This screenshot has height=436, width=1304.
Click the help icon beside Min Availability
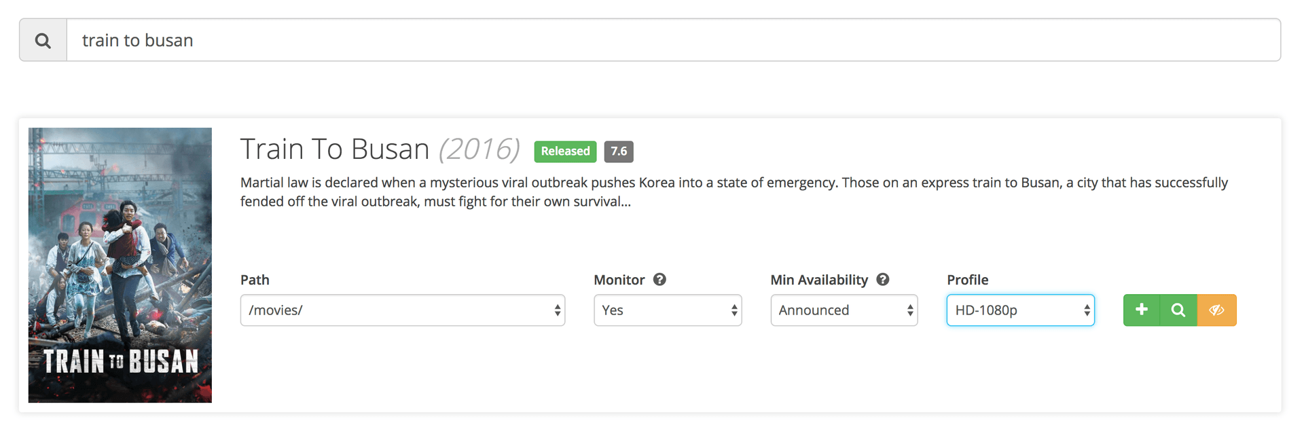tap(882, 279)
